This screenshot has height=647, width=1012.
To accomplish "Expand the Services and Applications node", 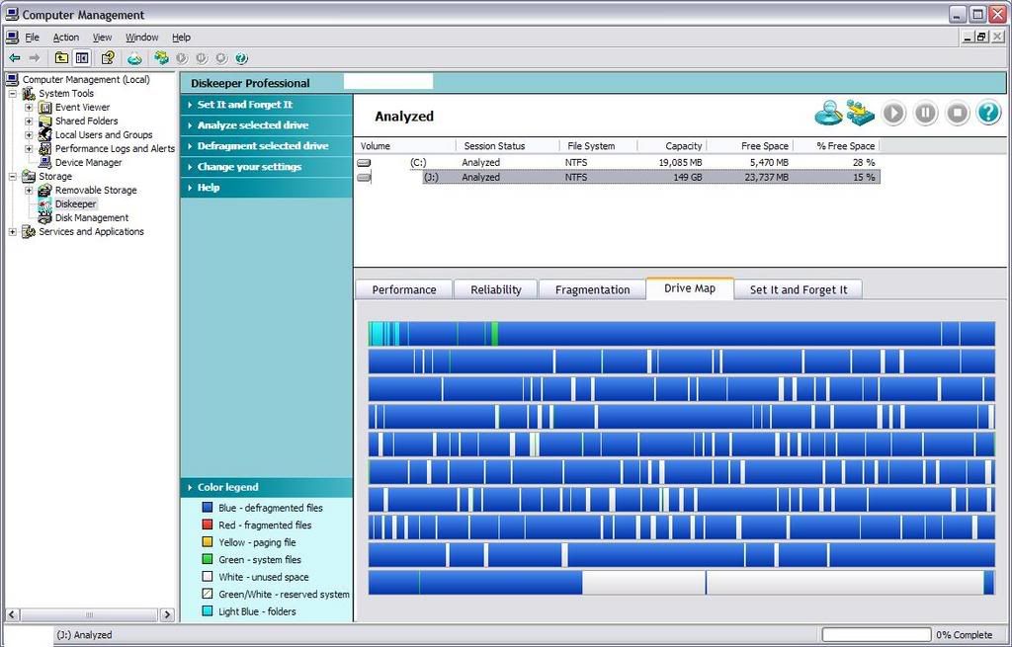I will (x=12, y=231).
